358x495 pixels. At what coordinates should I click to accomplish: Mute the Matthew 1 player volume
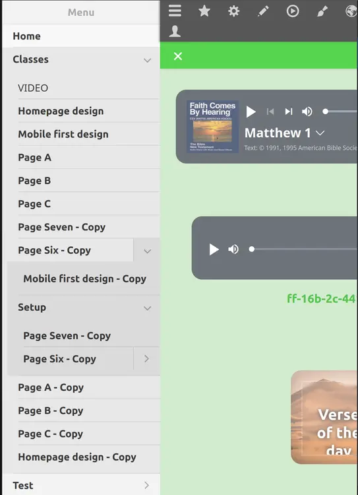pyautogui.click(x=307, y=112)
